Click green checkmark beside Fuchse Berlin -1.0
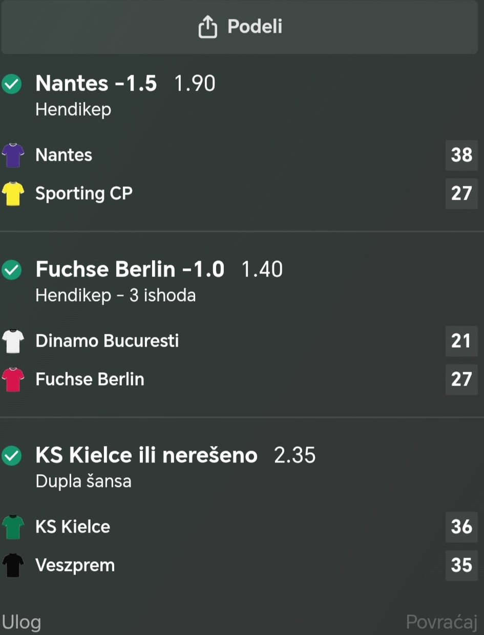This screenshot has height=635, width=484. click(x=12, y=270)
